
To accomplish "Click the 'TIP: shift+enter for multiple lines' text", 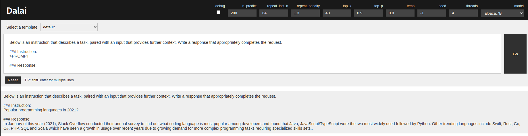I will coord(49,80).
